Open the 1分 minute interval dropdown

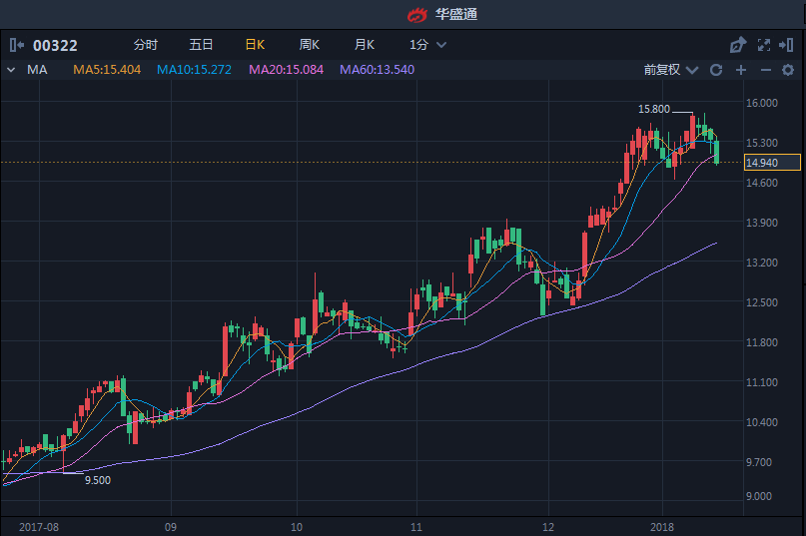click(x=427, y=45)
